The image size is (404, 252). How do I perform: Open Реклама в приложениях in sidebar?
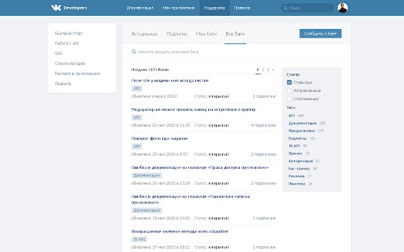(x=77, y=74)
